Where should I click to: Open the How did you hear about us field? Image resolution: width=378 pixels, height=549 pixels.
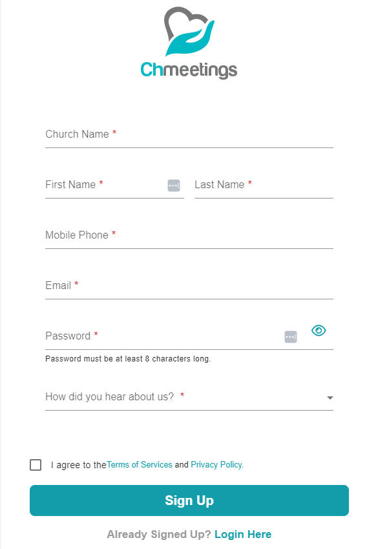[x=189, y=397]
